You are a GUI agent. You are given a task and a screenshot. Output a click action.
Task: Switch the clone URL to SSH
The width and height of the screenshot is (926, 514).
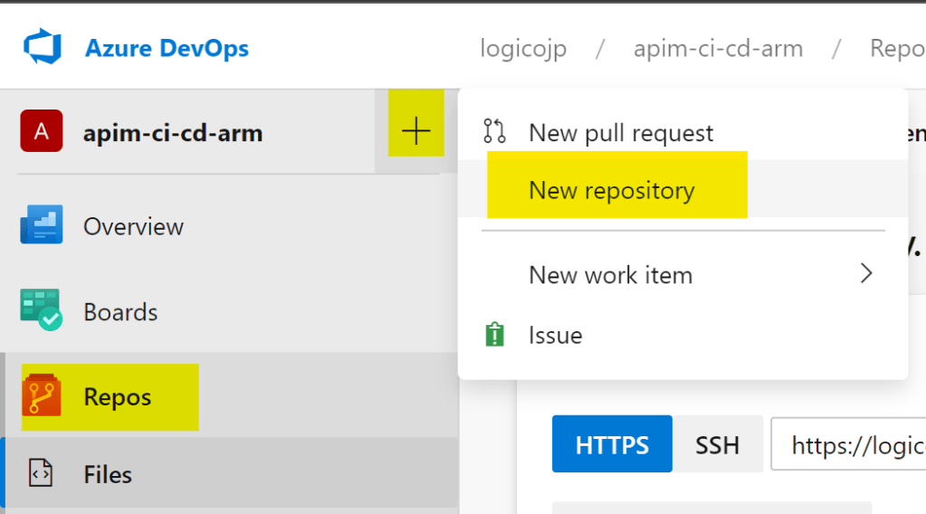pos(717,444)
